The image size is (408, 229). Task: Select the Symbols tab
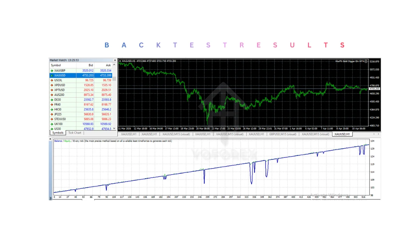coord(58,133)
